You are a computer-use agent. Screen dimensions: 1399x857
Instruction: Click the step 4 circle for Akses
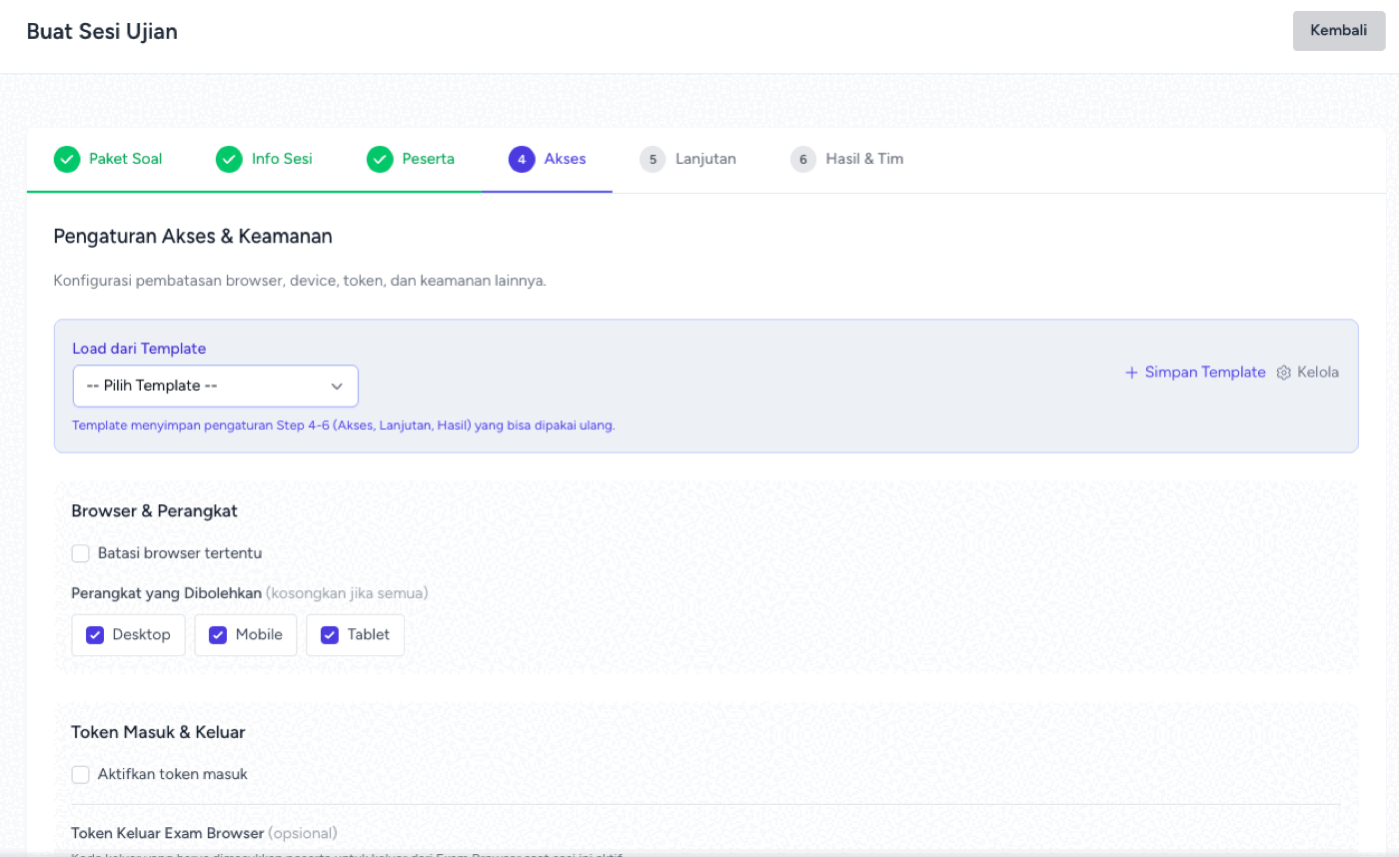(522, 159)
